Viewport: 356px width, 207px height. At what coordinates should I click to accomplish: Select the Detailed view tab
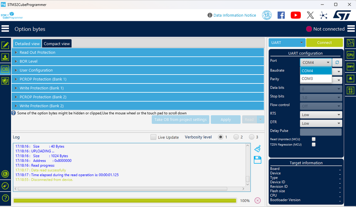tap(27, 44)
